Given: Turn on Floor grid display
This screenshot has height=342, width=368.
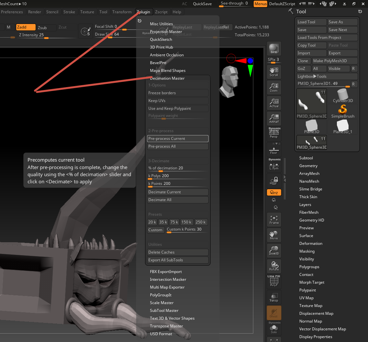Looking at the screenshot, I should click(x=274, y=149).
